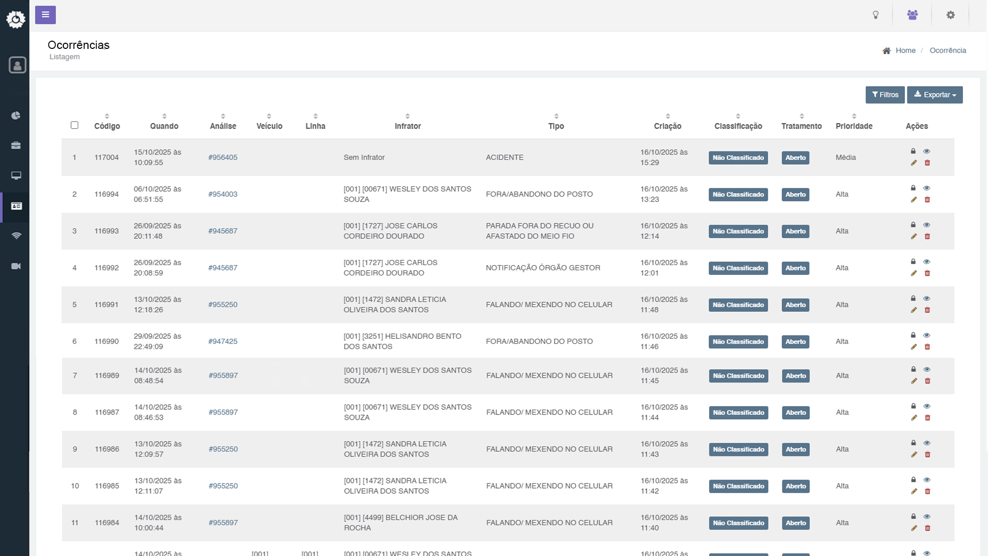The image size is (988, 556).
Task: Delete occurrence 116994 with trash icon
Action: tap(927, 200)
